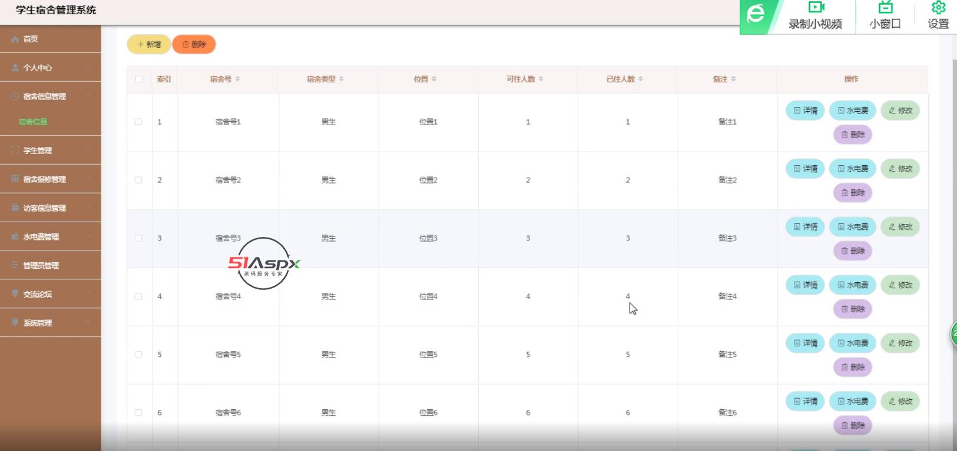Open the 宿舍报修管理 menu label
The height and width of the screenshot is (451, 957).
click(45, 179)
